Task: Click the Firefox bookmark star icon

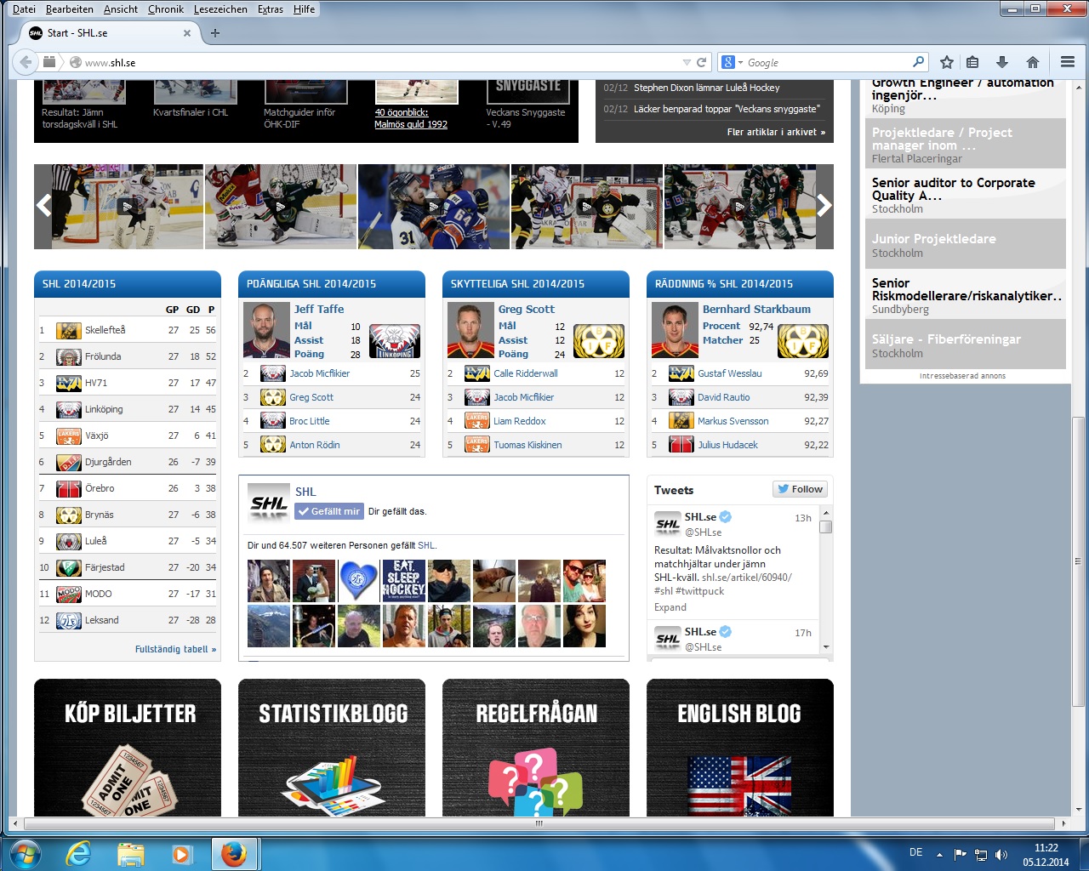Action: pos(946,62)
